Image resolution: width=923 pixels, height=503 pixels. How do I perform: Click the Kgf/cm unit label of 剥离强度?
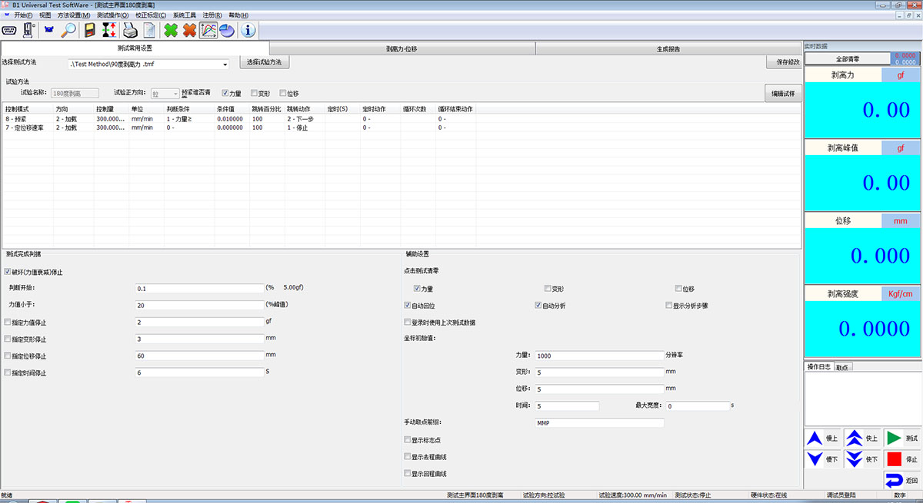click(900, 293)
